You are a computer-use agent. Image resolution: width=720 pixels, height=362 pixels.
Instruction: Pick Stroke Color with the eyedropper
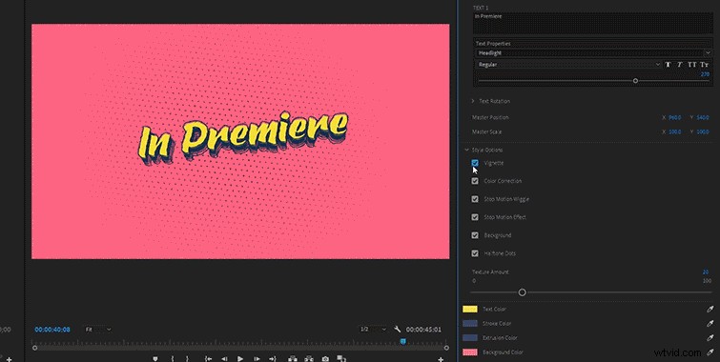[710, 324]
